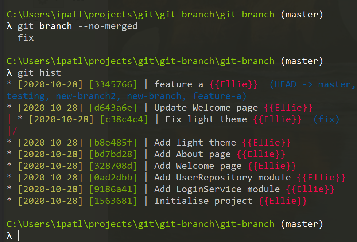The width and height of the screenshot is (357, 242).
Task: Click commit hash 9186a41
Action: [x=113, y=189]
